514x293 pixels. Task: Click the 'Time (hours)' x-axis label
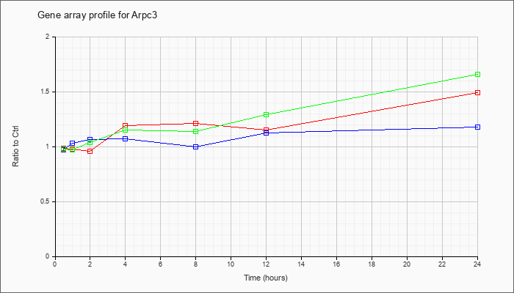266,278
